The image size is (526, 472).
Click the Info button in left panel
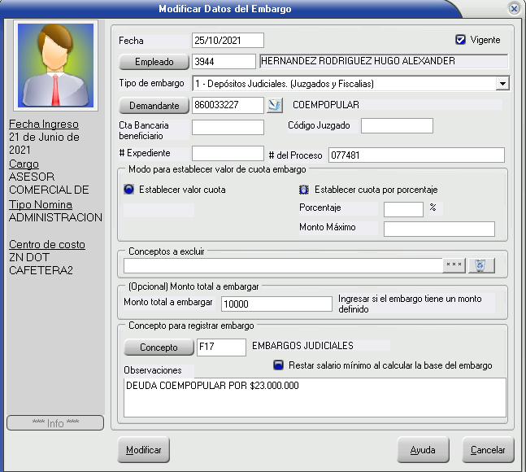point(55,423)
